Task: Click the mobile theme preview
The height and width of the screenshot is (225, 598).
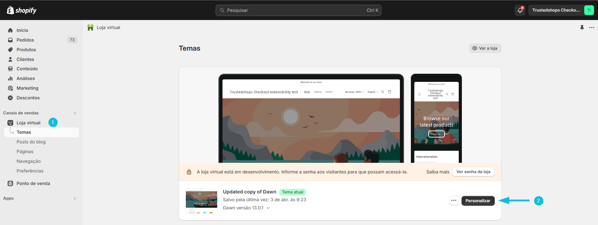Action: (436, 118)
